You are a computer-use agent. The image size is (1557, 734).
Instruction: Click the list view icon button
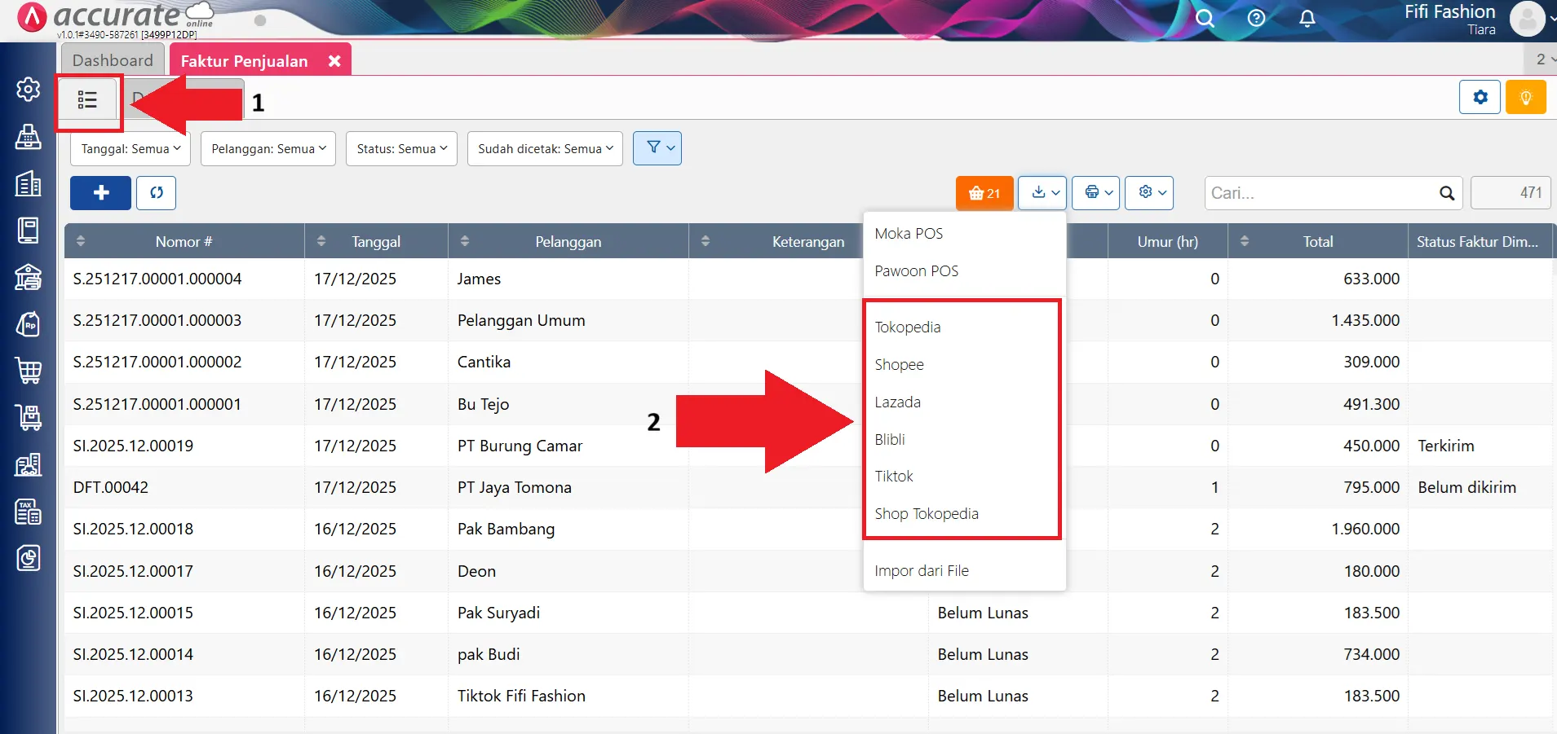(x=87, y=100)
